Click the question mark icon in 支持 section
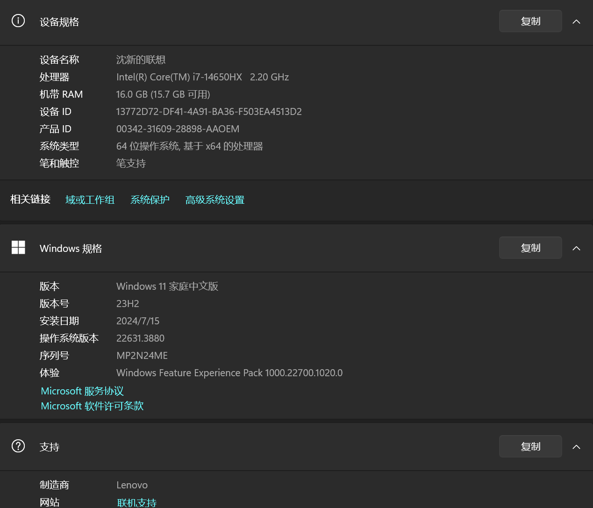Screen dimensions: 593x508 point(18,446)
